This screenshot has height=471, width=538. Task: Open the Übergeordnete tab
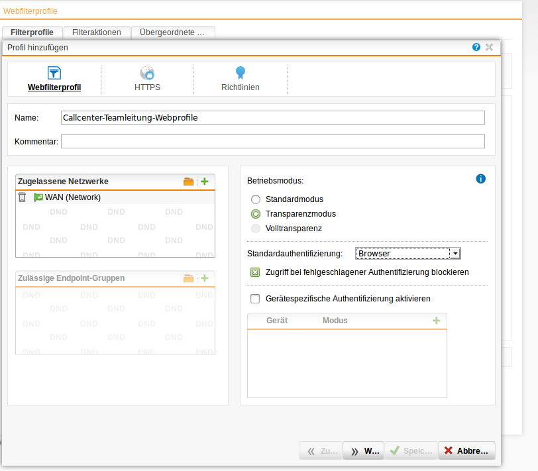172,32
